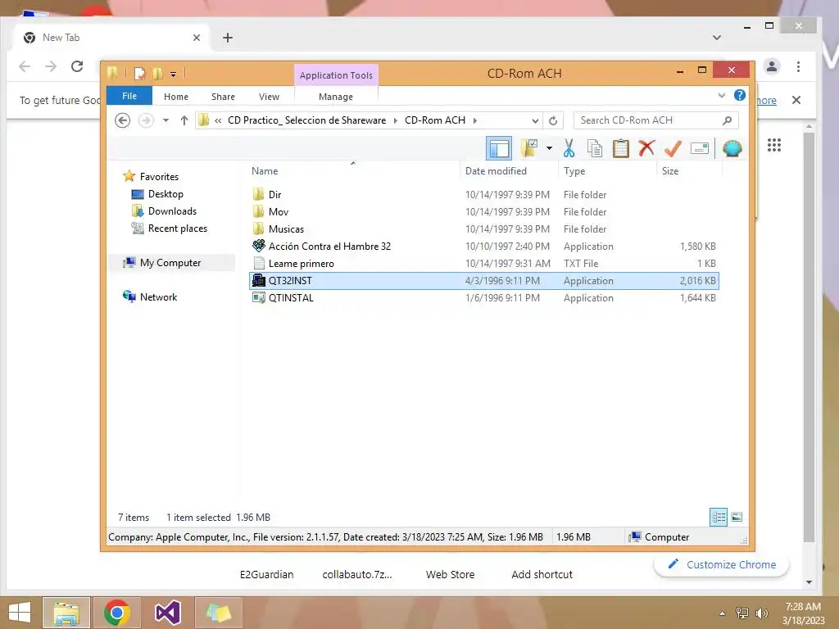Open the quick access toolbar customize dropdown
Image resolution: width=839 pixels, height=629 pixels.
click(x=174, y=75)
